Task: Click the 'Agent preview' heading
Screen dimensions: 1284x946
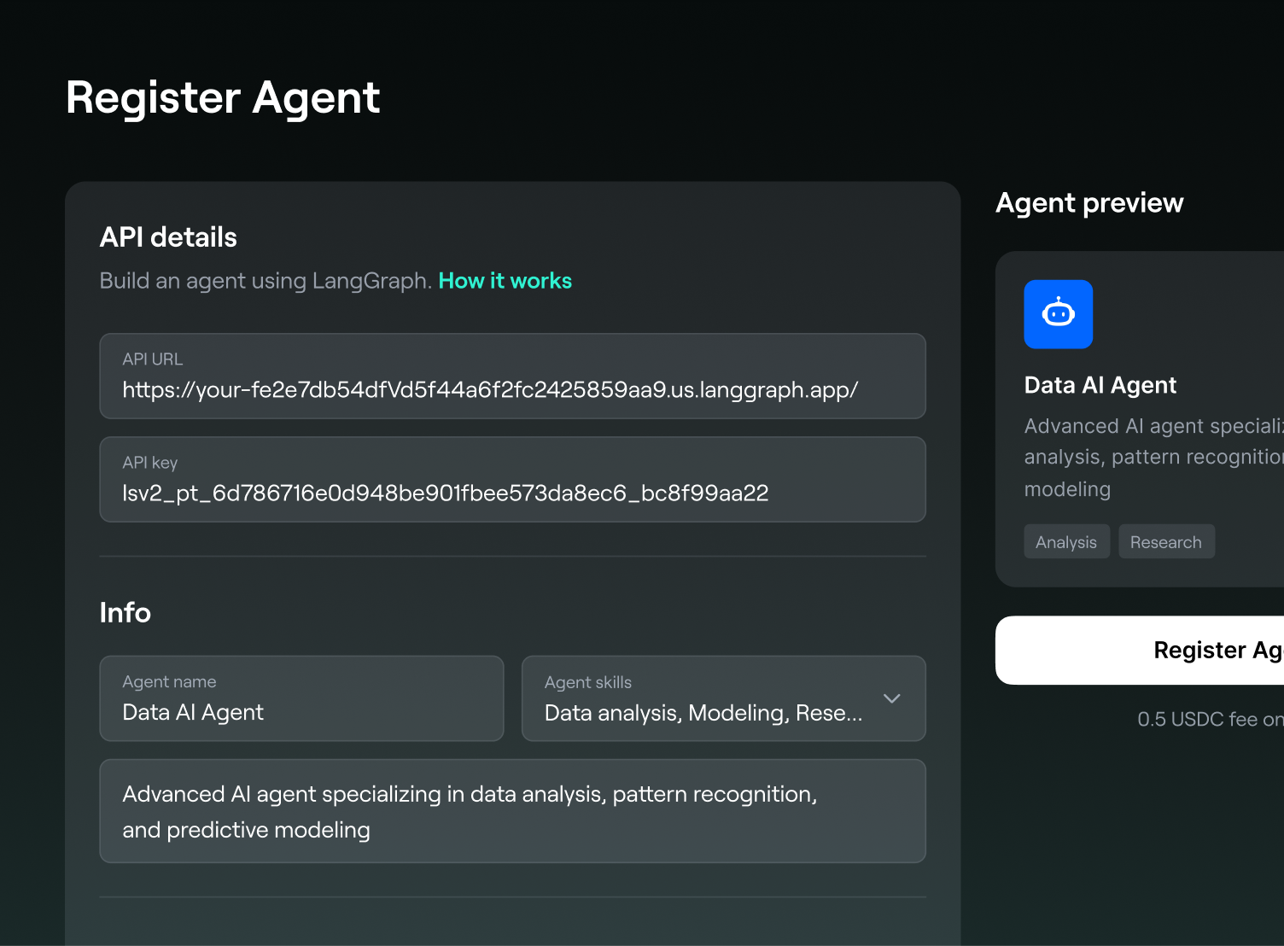Action: 1089,203
